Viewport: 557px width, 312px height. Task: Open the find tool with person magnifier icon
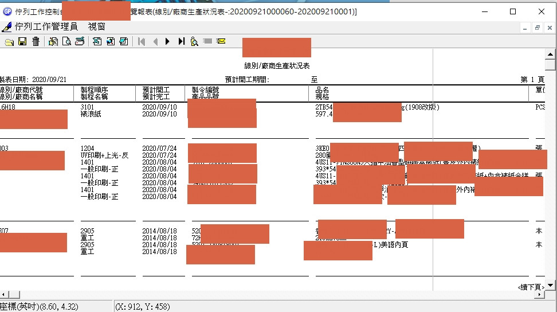coord(194,41)
